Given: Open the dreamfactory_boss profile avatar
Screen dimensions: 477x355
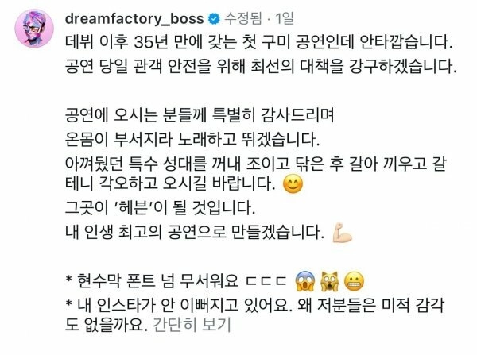Looking at the screenshot, I should coord(34,29).
